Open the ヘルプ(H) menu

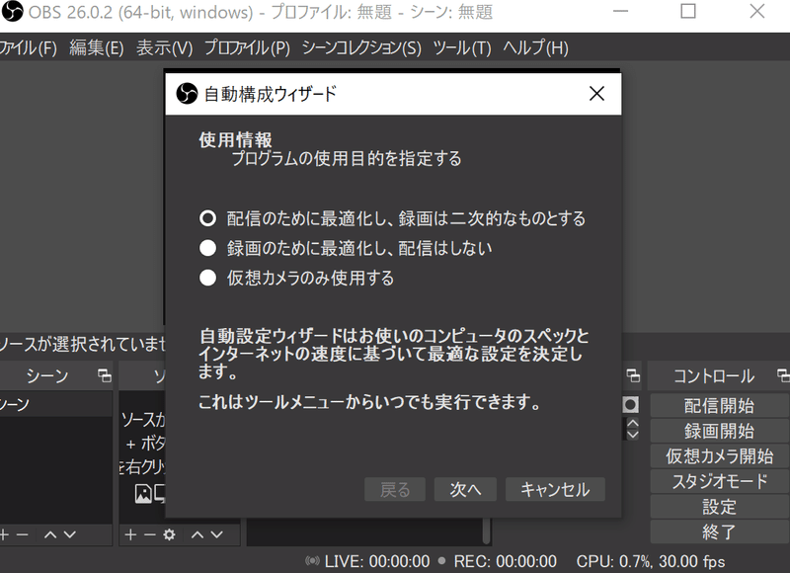tap(535, 47)
